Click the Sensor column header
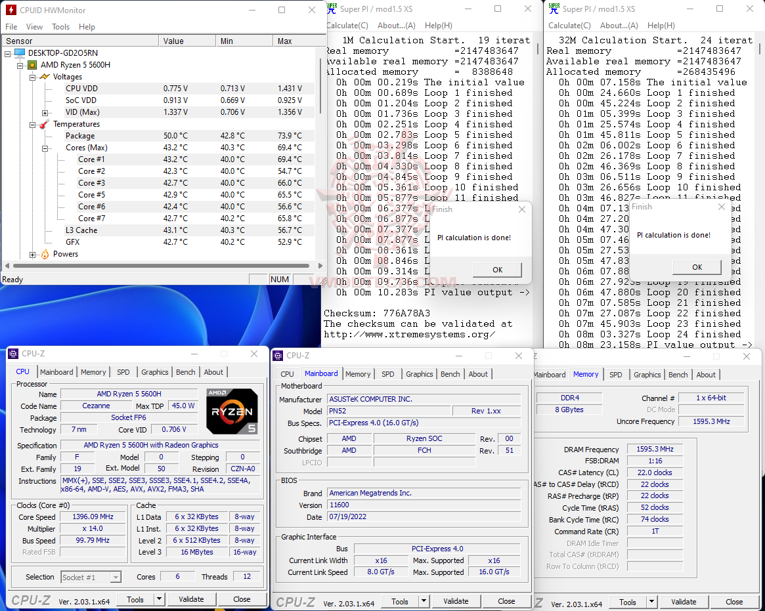 (x=81, y=41)
